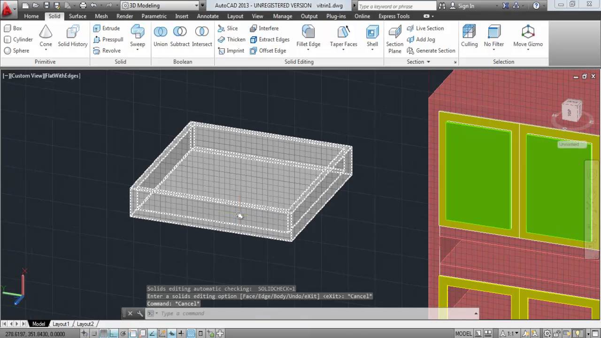Click the Shell tool icon

[372, 32]
